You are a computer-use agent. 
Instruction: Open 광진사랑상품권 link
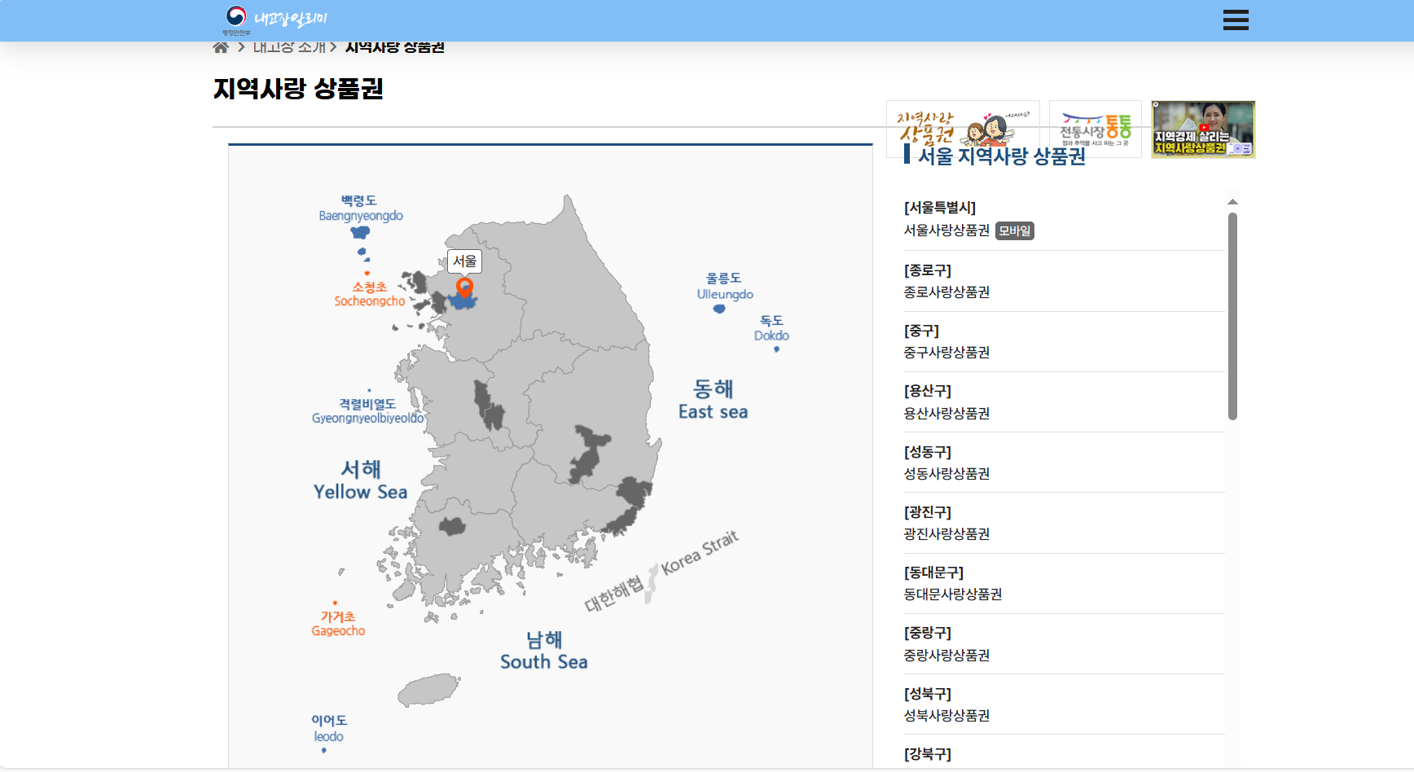tap(946, 533)
